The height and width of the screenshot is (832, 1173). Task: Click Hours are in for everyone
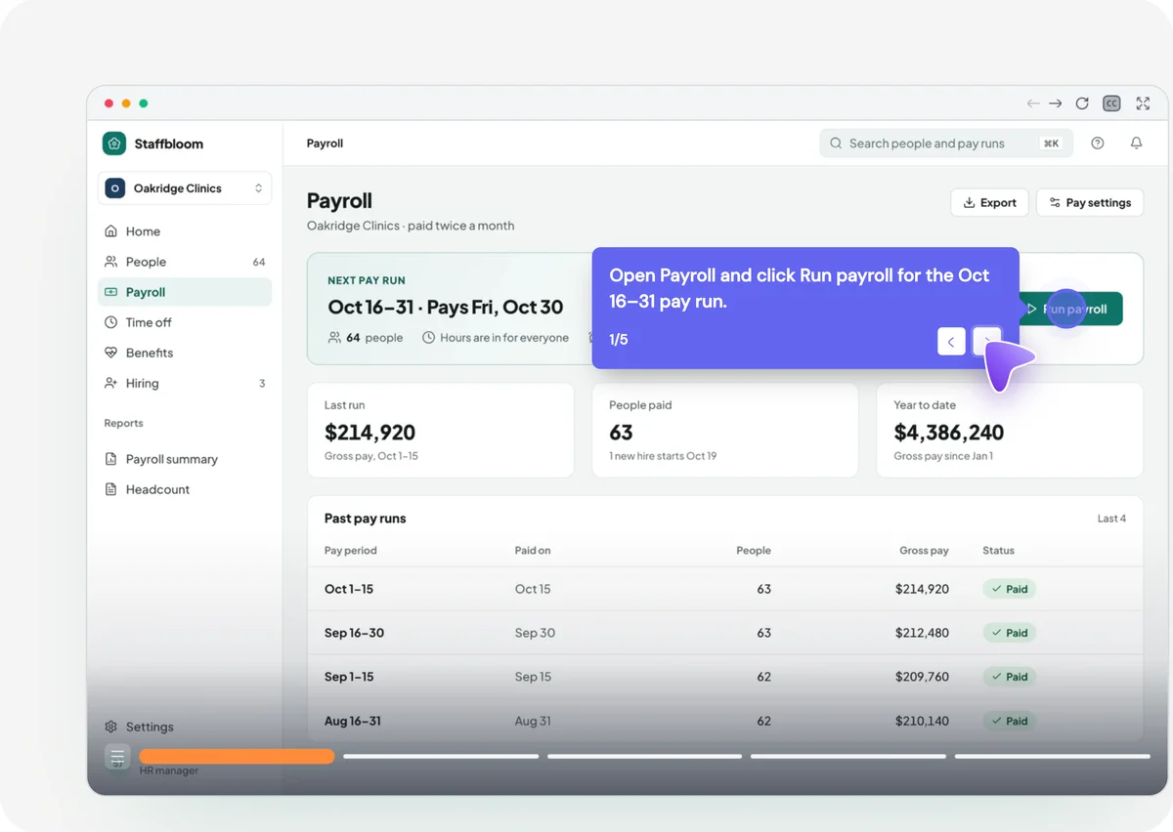pyautogui.click(x=496, y=338)
